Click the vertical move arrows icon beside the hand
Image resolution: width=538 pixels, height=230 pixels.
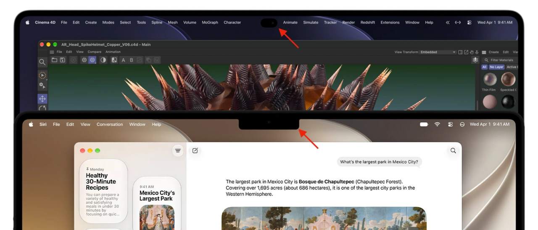pyautogui.click(x=477, y=52)
